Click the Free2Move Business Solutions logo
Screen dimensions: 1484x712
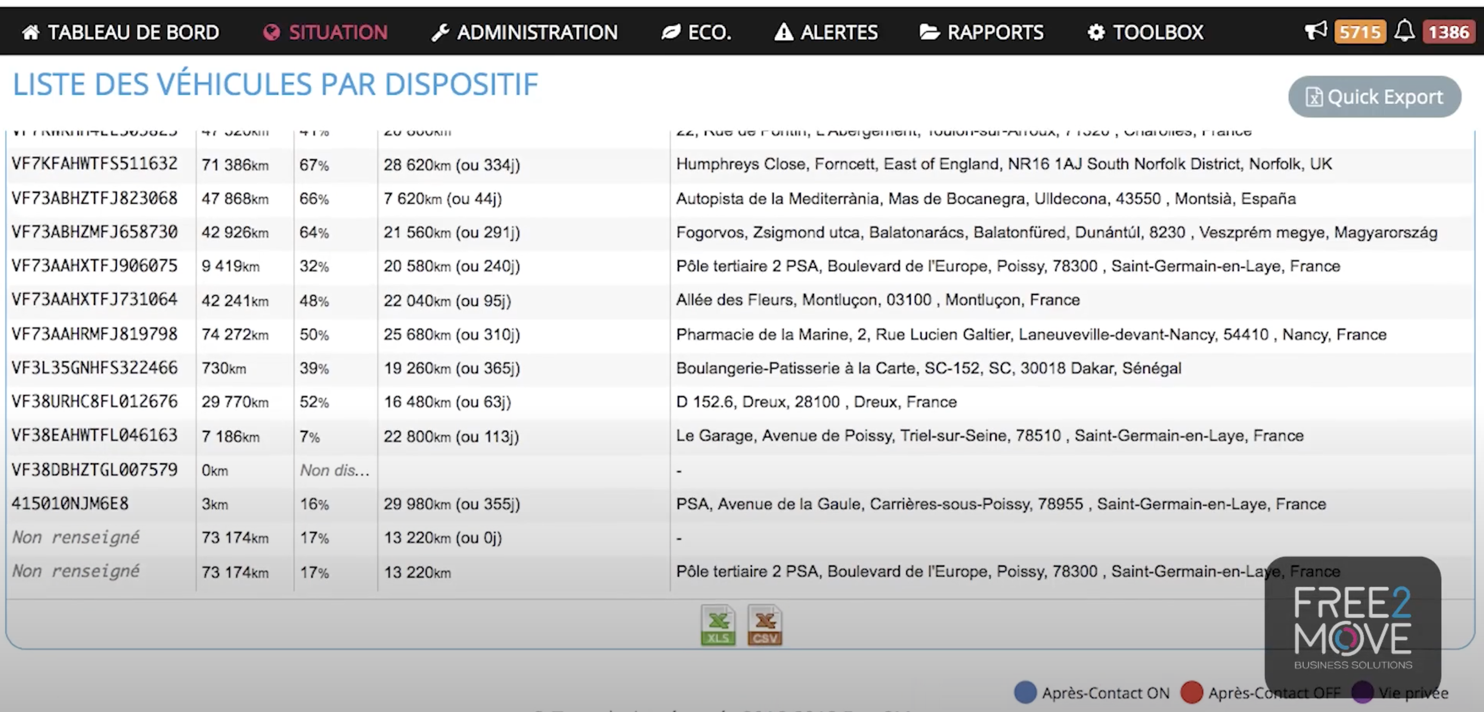click(x=1353, y=627)
